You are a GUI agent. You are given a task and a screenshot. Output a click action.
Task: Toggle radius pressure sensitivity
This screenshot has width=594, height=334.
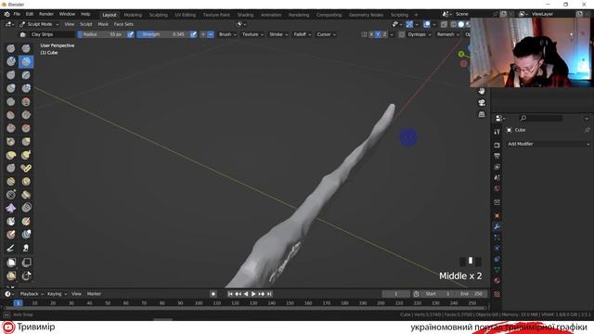point(130,34)
